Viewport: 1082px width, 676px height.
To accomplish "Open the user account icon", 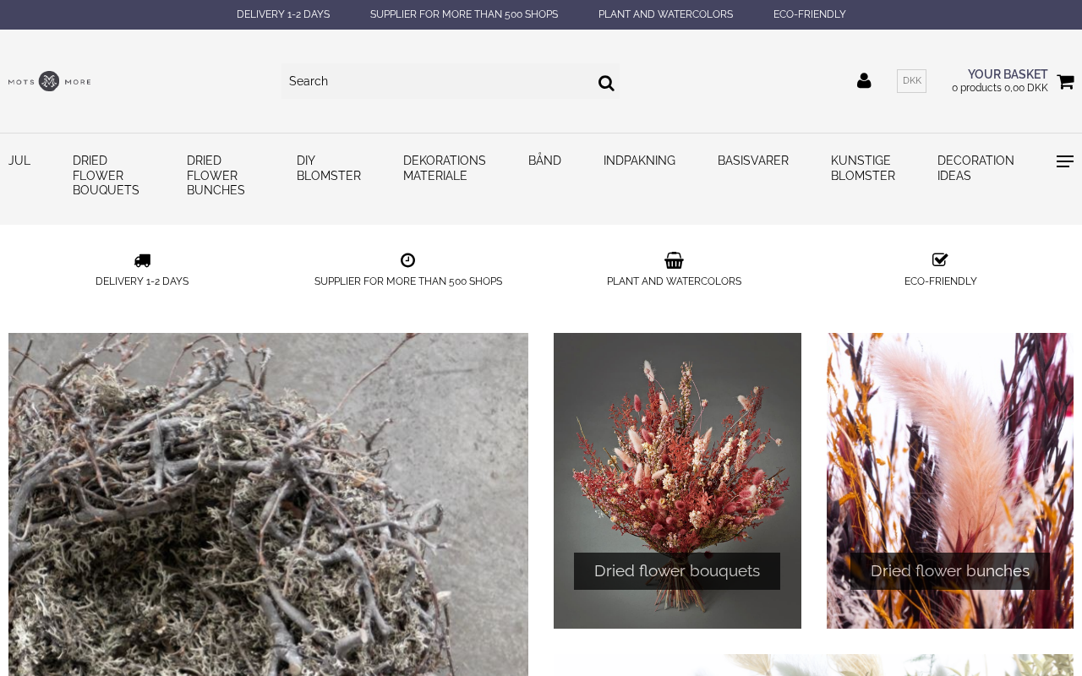I will coord(864,81).
